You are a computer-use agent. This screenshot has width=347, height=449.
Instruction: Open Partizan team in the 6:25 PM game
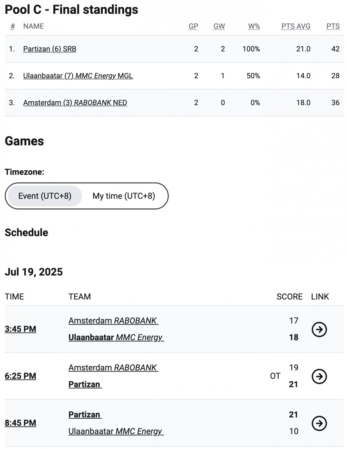[x=85, y=384]
